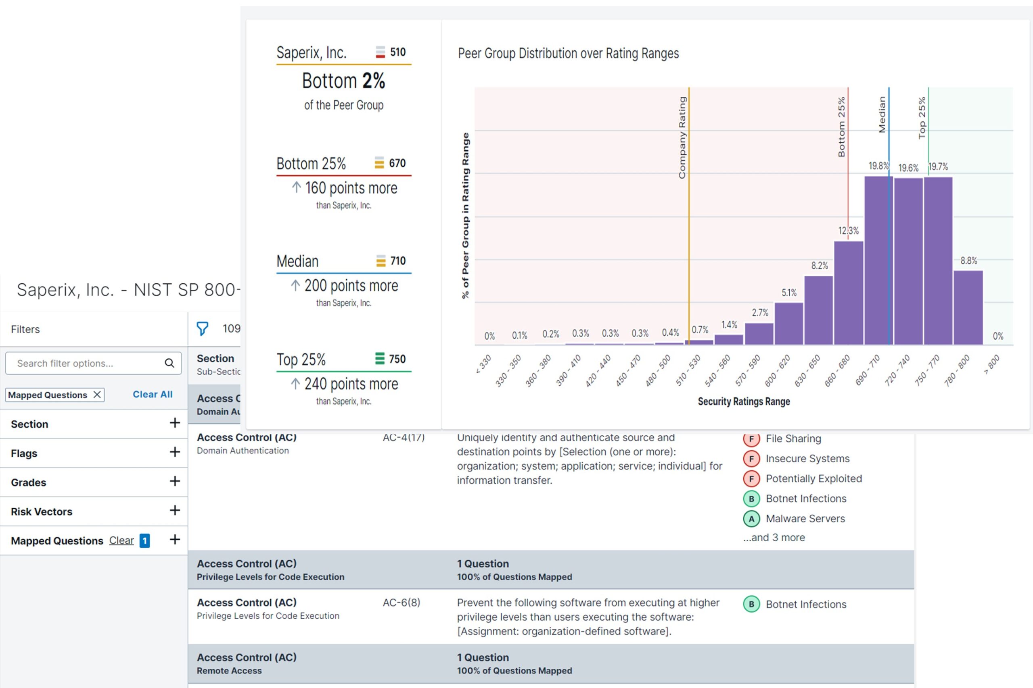Expand the Mapped Questions filter group

tap(175, 539)
